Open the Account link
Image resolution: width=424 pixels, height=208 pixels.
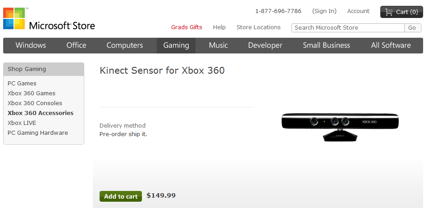[x=358, y=11]
